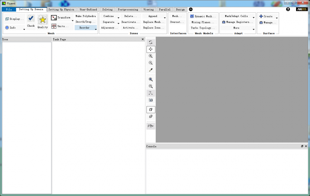
Task: Click the Info globe icon
Action: pos(7,27)
